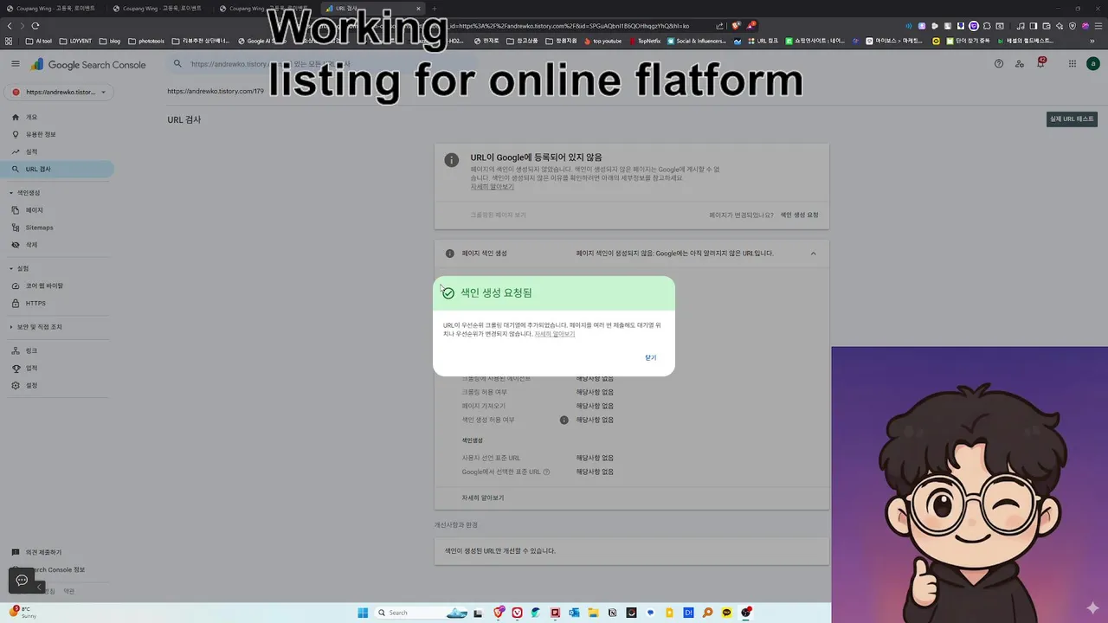Open Vivaldi browser from taskbar
Viewport: 1108px width, 623px height.
[x=518, y=613]
